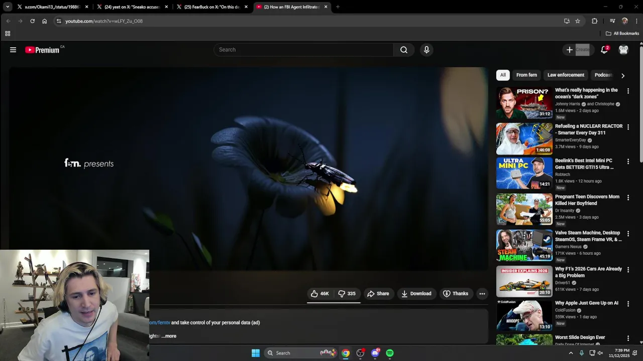Go to the Chrome home page
Image resolution: width=643 pixels, height=361 pixels.
pos(44,21)
